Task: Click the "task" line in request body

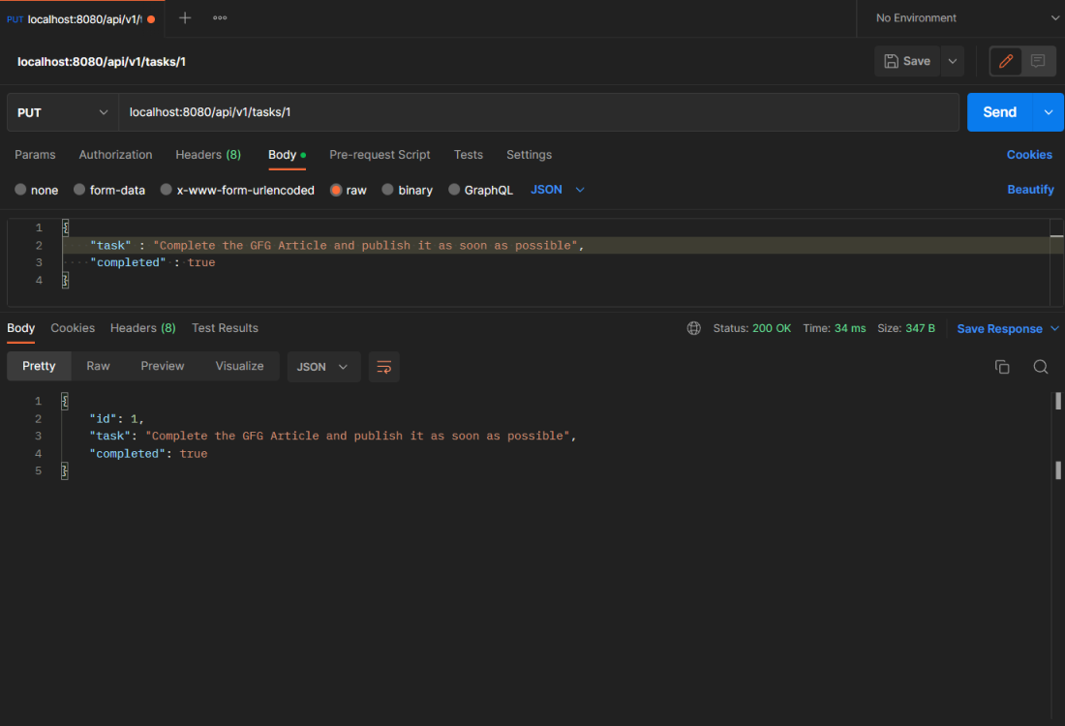Action: click(x=337, y=245)
